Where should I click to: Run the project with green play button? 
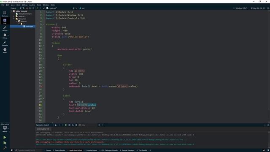tap(5, 137)
